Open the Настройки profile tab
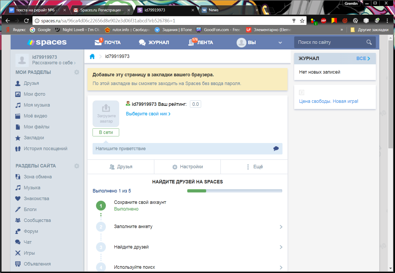Screen dimensions: 395x273 click(x=188, y=167)
